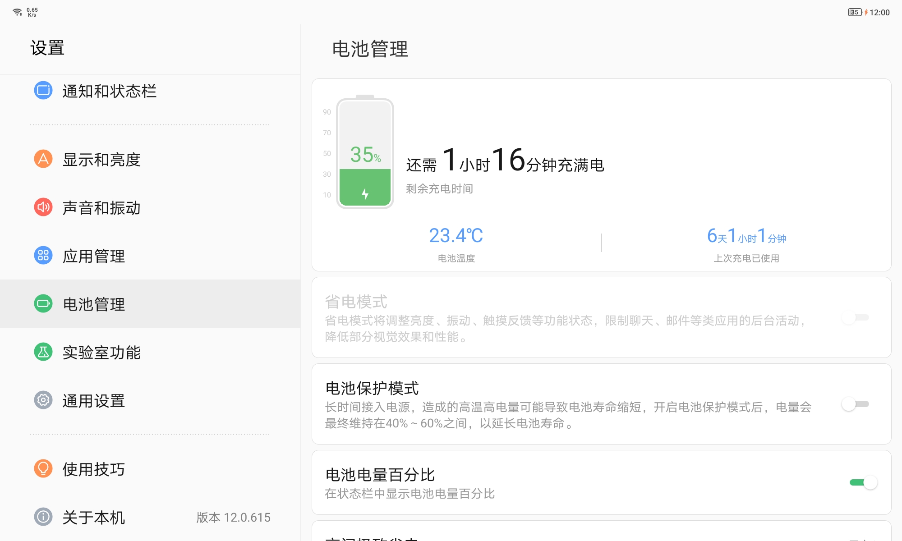Click the 声音和振动 speaker icon
902x541 pixels.
point(43,208)
